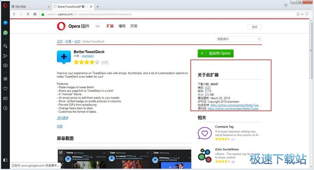Open Speed Dial from address bar toolbar
Screen dimensions: 314x170
click(35, 14)
